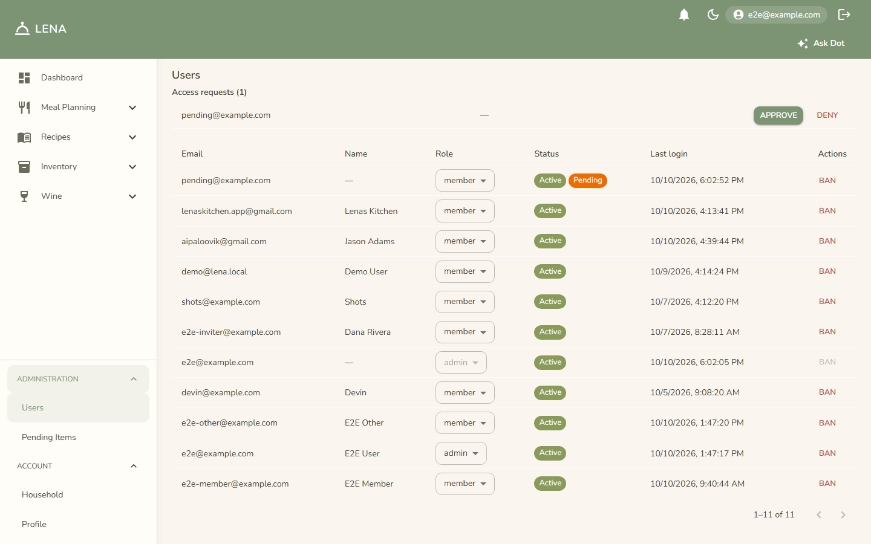Click the Wine glass icon
This screenshot has height=544, width=871.
click(x=24, y=196)
